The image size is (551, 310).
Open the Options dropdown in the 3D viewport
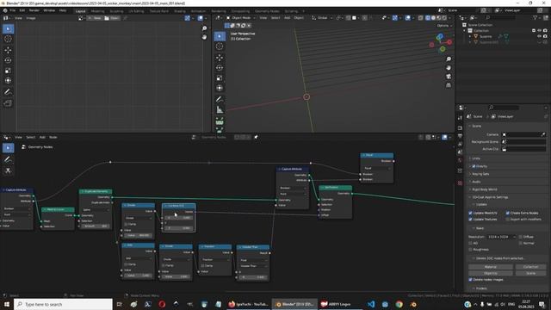(x=444, y=26)
